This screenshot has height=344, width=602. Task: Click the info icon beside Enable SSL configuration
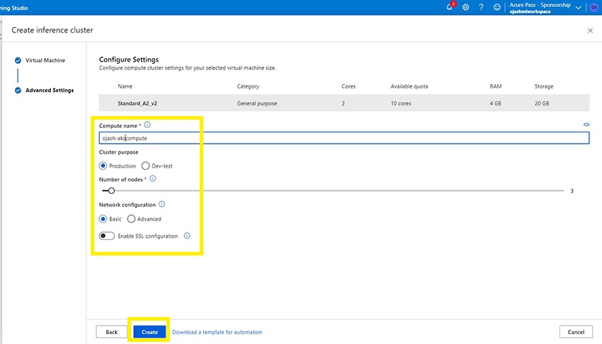tap(187, 236)
